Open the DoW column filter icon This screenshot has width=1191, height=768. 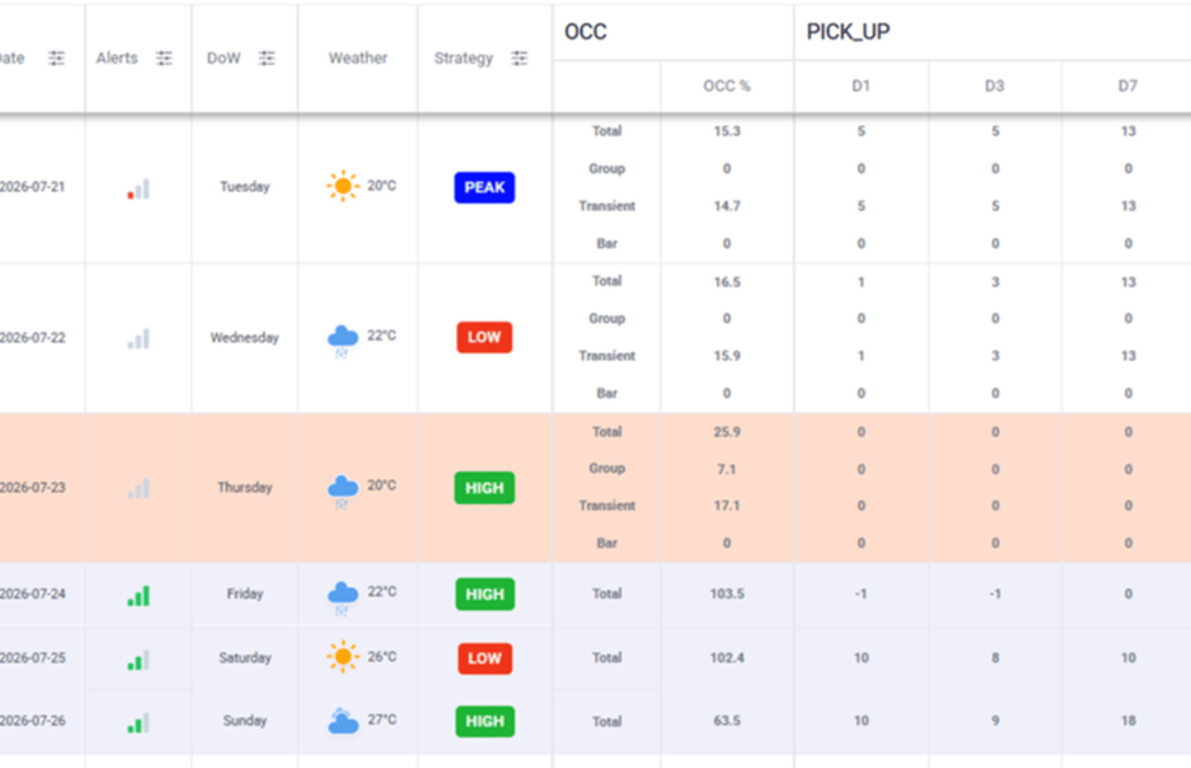coord(266,58)
